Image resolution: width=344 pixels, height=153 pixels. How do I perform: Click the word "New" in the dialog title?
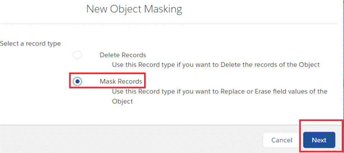coord(95,9)
